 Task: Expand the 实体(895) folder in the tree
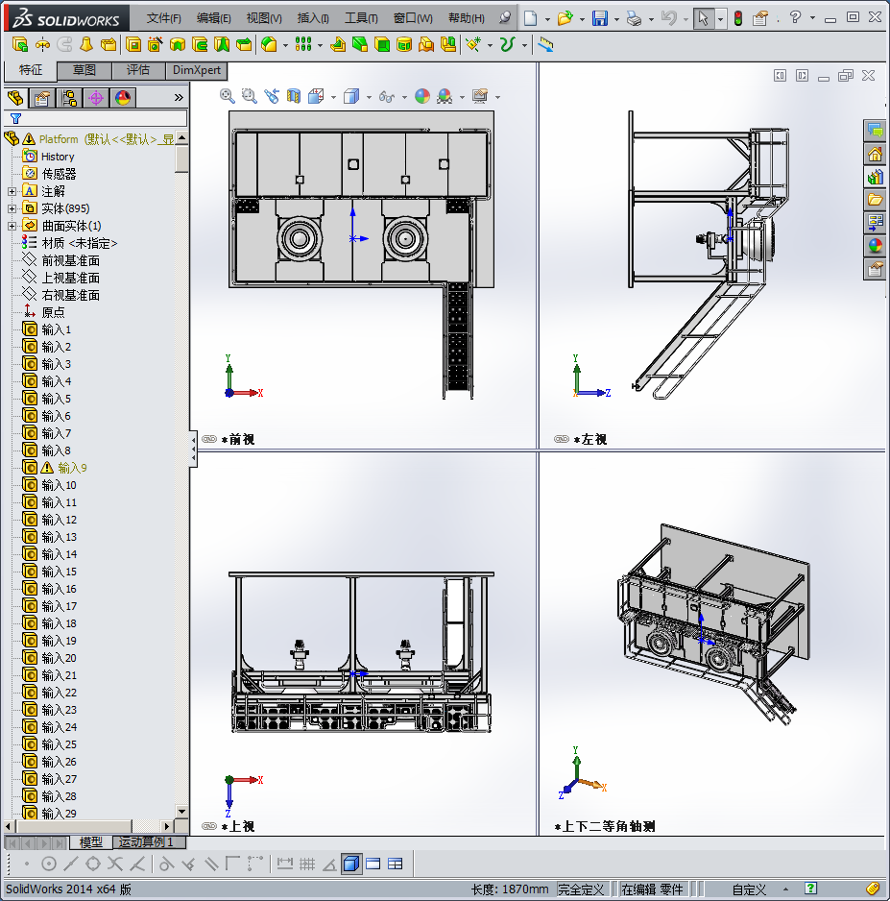(x=12, y=208)
